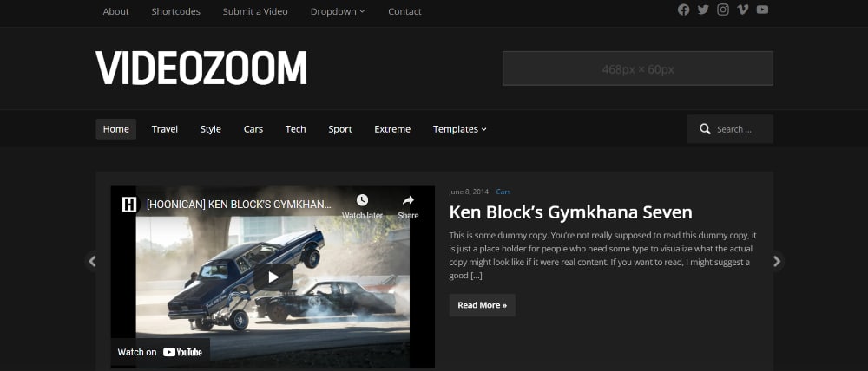This screenshot has width=868, height=371.
Task: Open the Instagram social icon
Action: [x=723, y=10]
